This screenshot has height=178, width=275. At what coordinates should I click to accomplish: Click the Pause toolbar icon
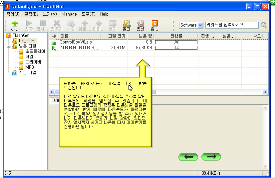point(43,24)
